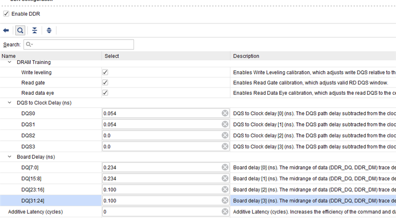Uncheck the Enable DDR checkbox

coord(6,14)
